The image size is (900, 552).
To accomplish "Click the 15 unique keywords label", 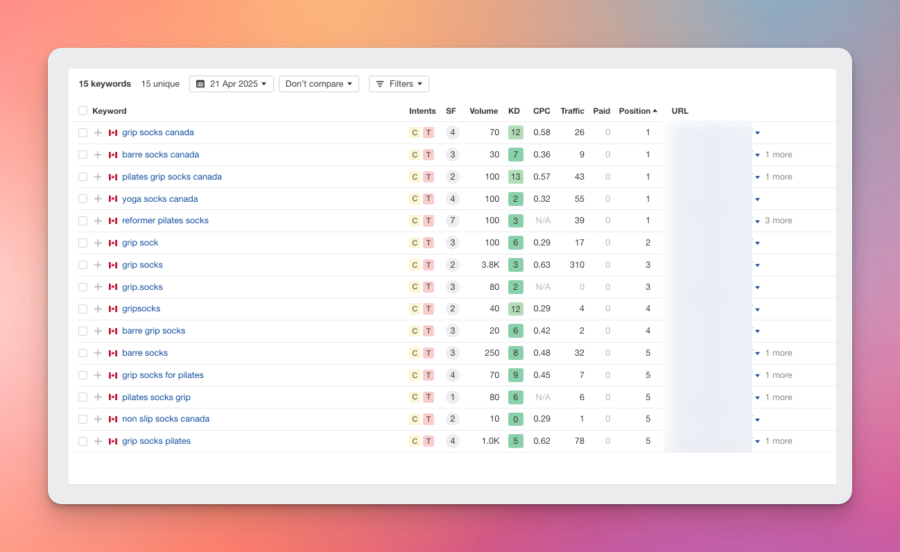I will pos(160,84).
